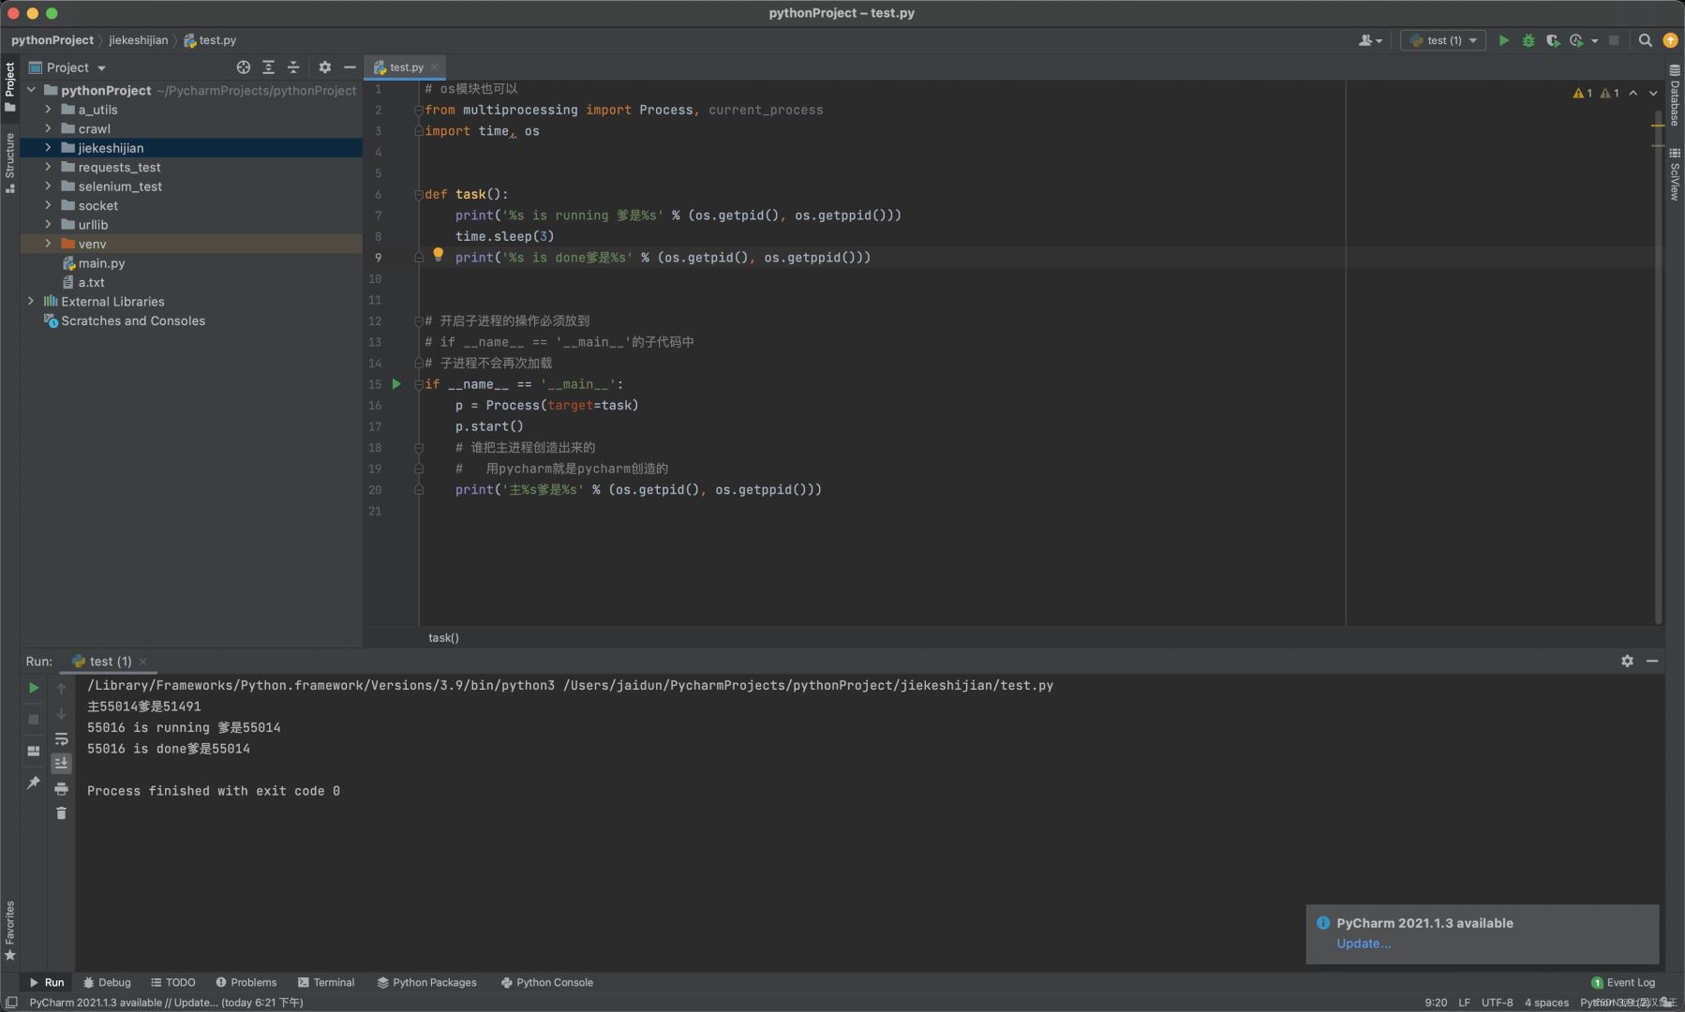
Task: Click the yellow lightbulb on line 9
Action: [x=438, y=255]
